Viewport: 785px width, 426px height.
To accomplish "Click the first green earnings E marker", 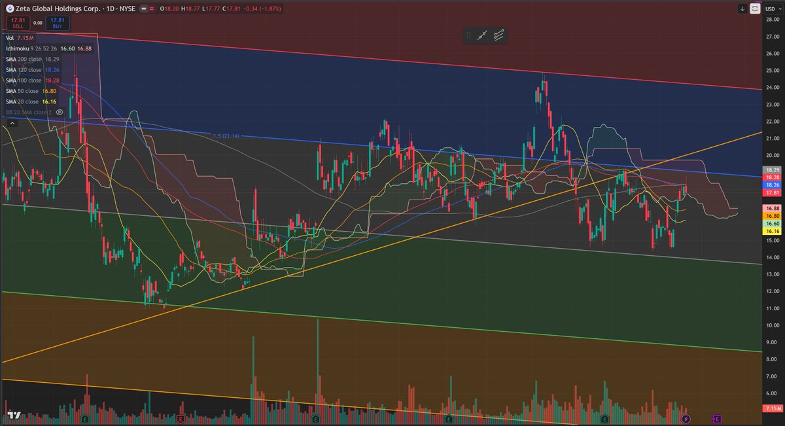I will [x=85, y=418].
